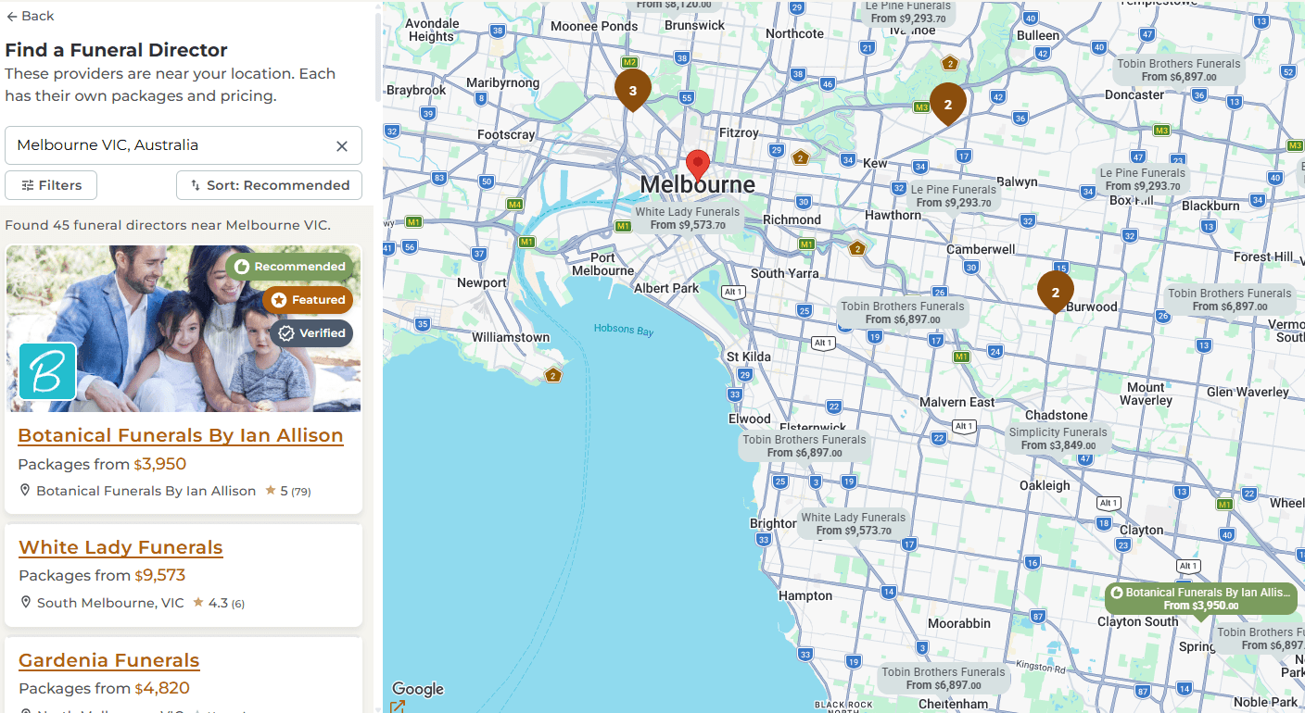
Task: Click 'Packages from $3,950' price text
Action: tap(102, 464)
